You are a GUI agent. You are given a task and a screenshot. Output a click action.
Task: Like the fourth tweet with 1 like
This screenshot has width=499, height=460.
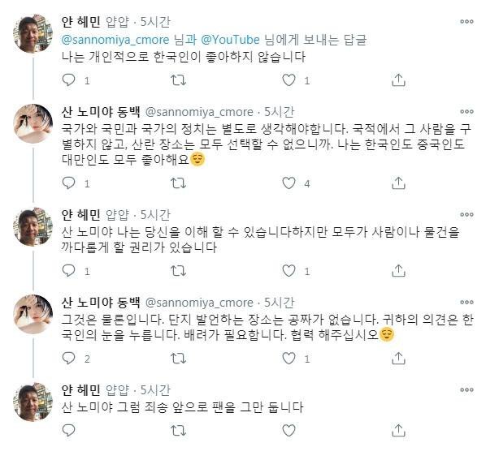pyautogui.click(x=289, y=358)
